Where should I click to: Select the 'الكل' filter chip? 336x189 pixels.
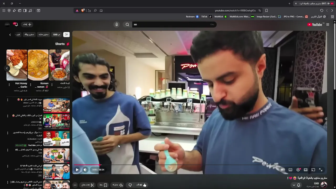tap(66, 34)
